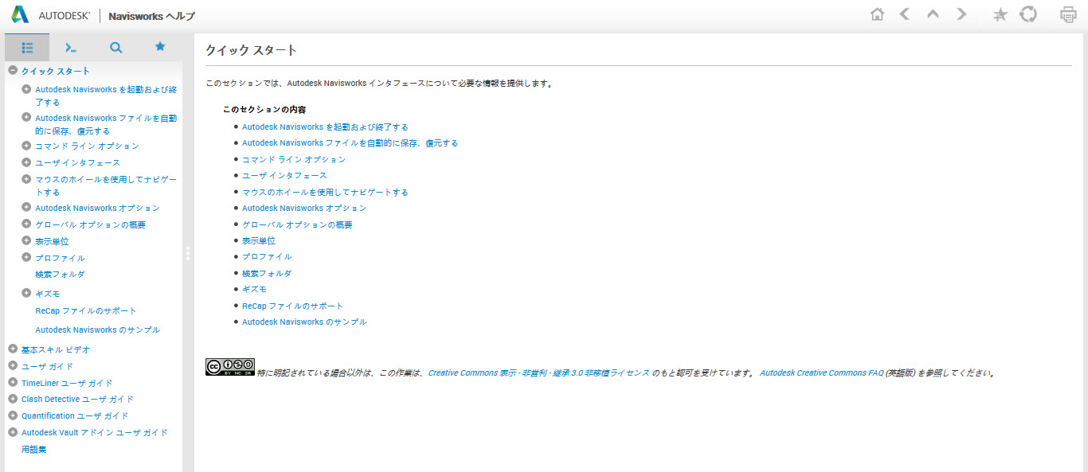Viewport: 1088px width, 472px height.
Task: Open content link プロファイル
Action: 267,257
